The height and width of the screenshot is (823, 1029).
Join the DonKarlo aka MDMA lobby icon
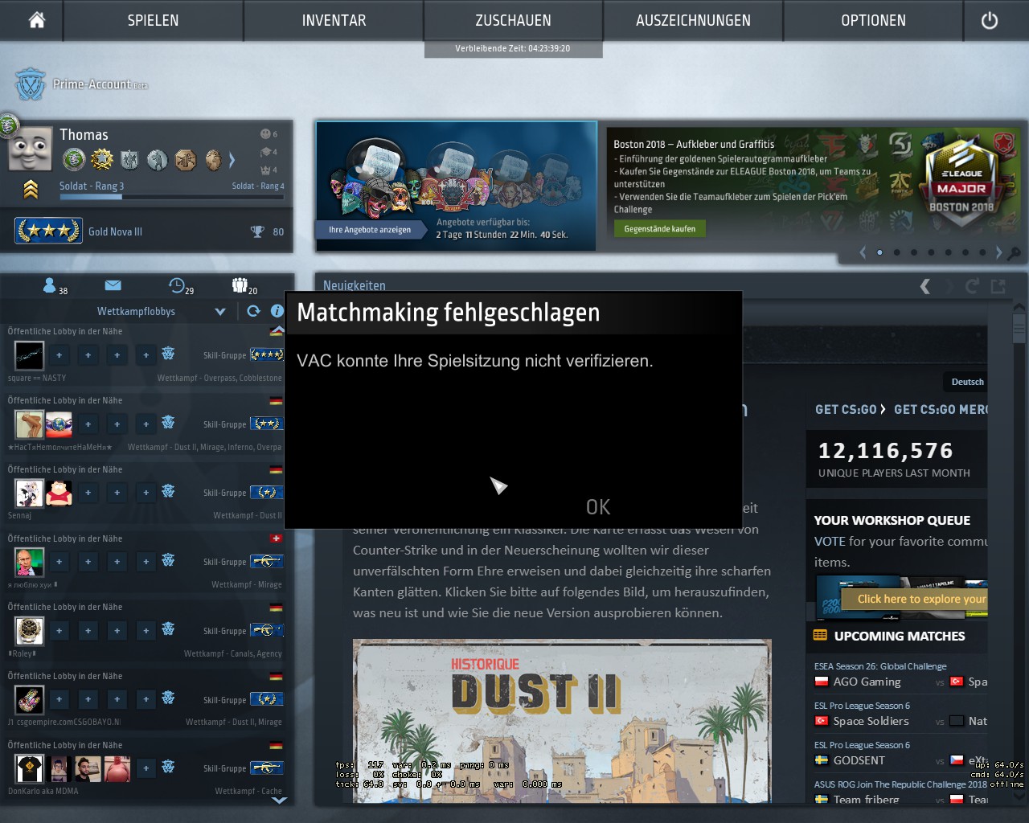pos(168,768)
